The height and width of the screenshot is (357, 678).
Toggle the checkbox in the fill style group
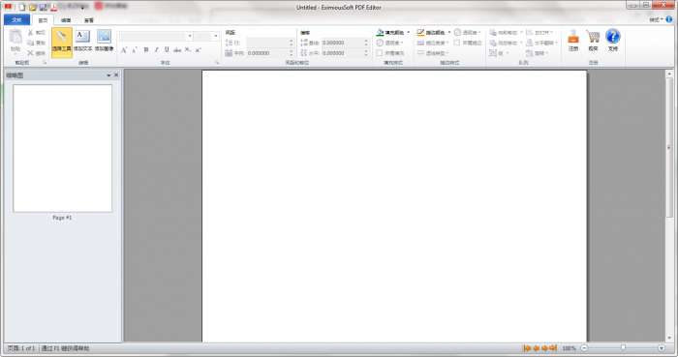click(380, 53)
